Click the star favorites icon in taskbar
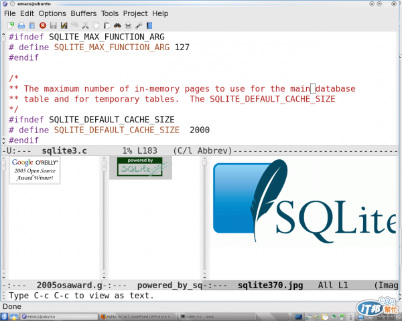 coord(13,317)
